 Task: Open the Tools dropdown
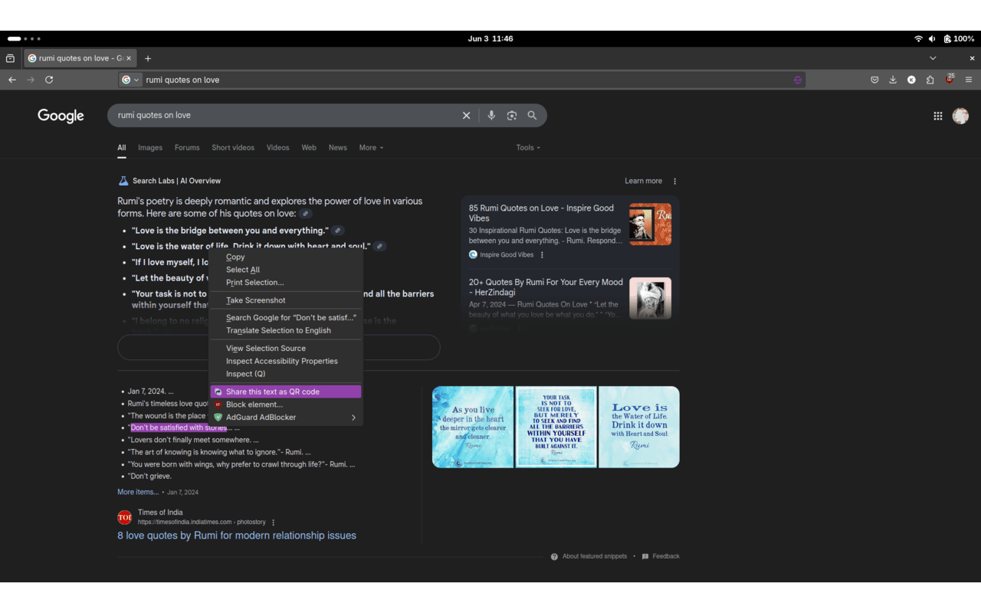point(528,148)
